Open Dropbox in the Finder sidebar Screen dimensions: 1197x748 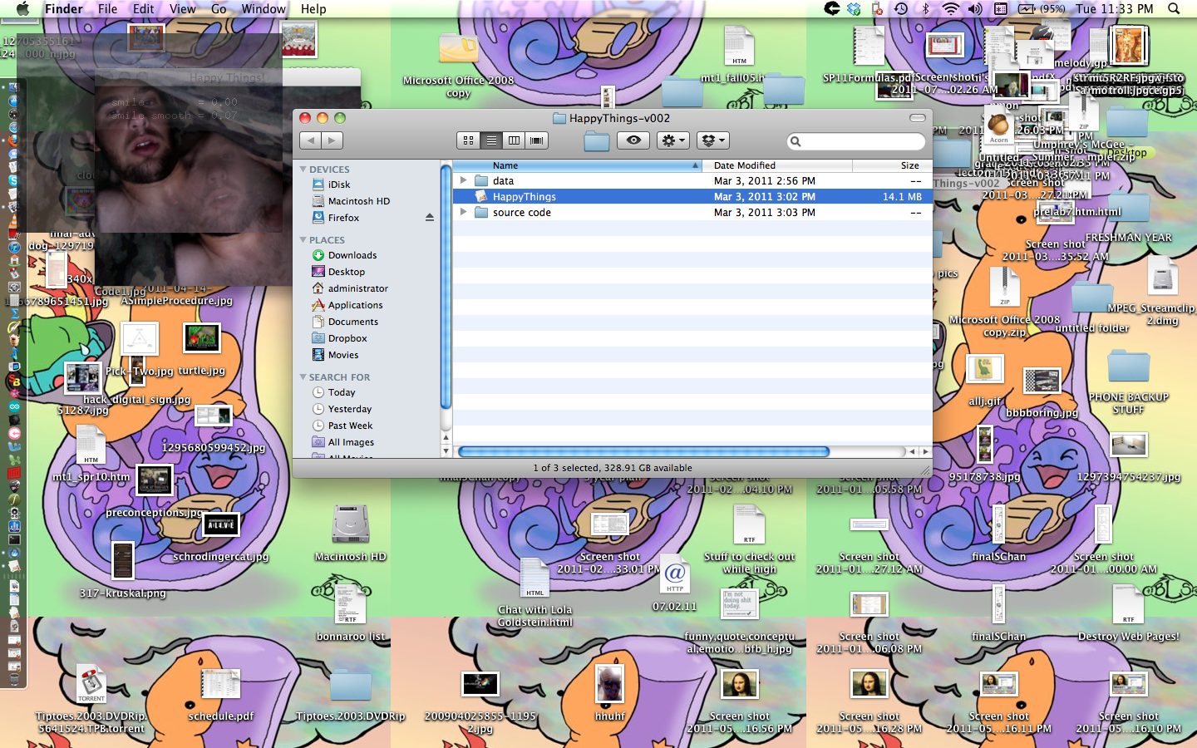pyautogui.click(x=347, y=338)
